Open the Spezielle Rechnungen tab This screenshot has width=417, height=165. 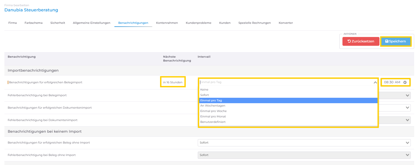tap(254, 23)
